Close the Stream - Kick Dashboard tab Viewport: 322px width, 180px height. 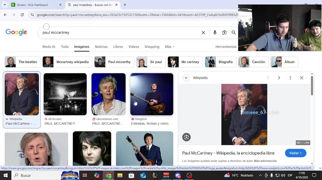pos(60,5)
